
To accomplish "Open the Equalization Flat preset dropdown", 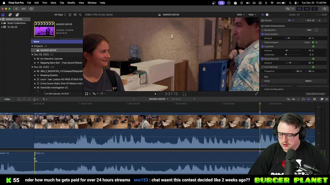I will pyautogui.click(x=310, y=30).
